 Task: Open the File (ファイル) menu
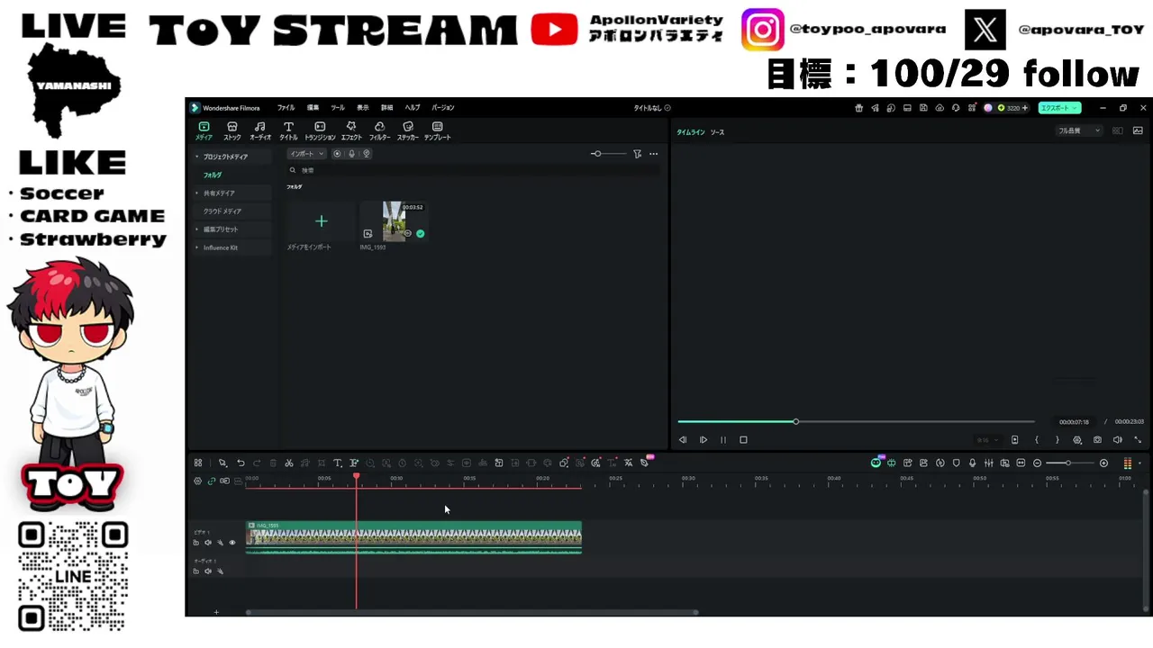point(286,108)
